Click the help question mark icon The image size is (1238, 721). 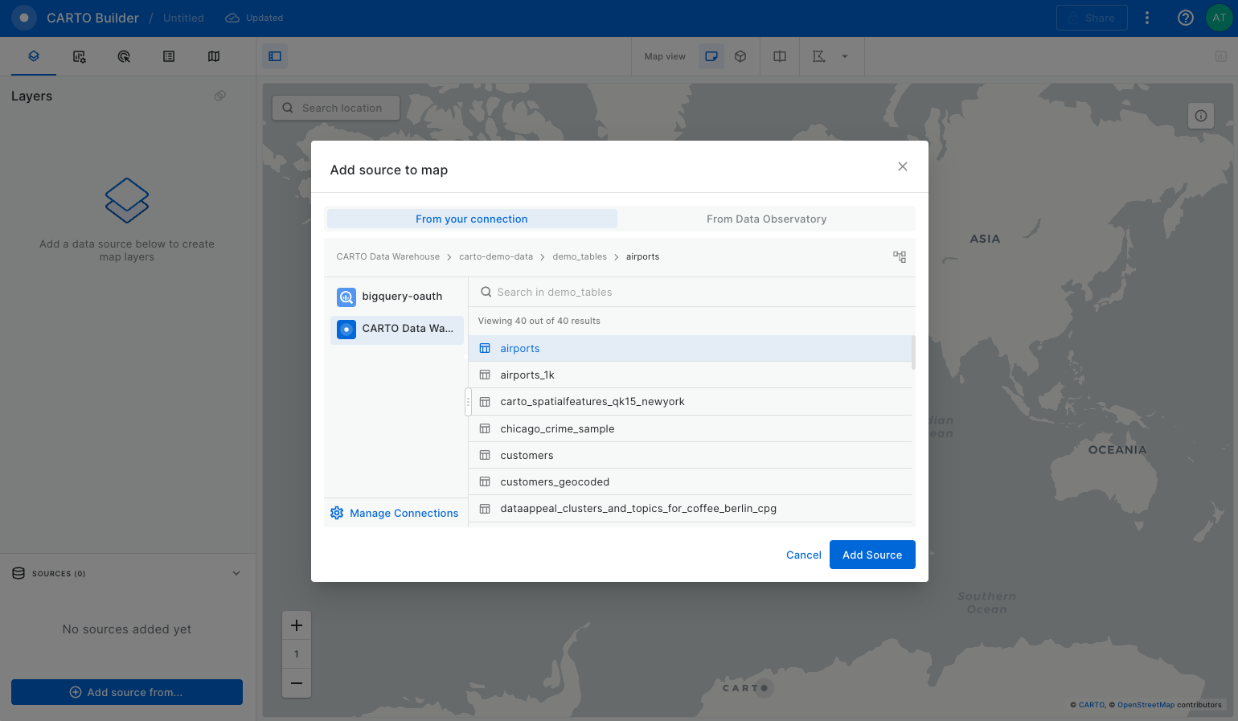(1185, 18)
